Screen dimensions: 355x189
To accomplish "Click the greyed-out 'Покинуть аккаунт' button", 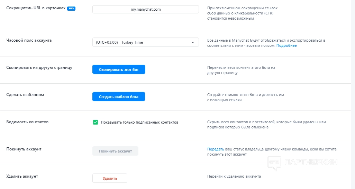I will click(115, 151).
